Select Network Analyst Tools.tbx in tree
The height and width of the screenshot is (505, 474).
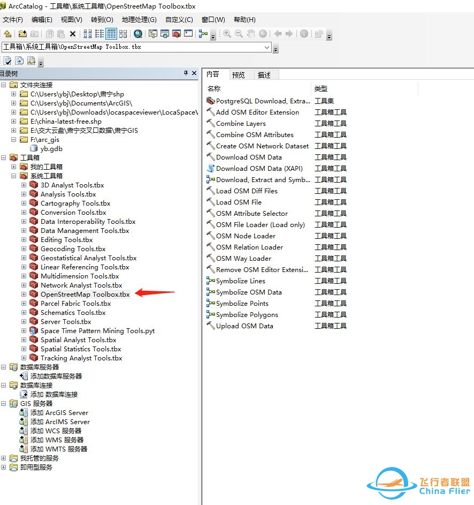[x=81, y=285]
